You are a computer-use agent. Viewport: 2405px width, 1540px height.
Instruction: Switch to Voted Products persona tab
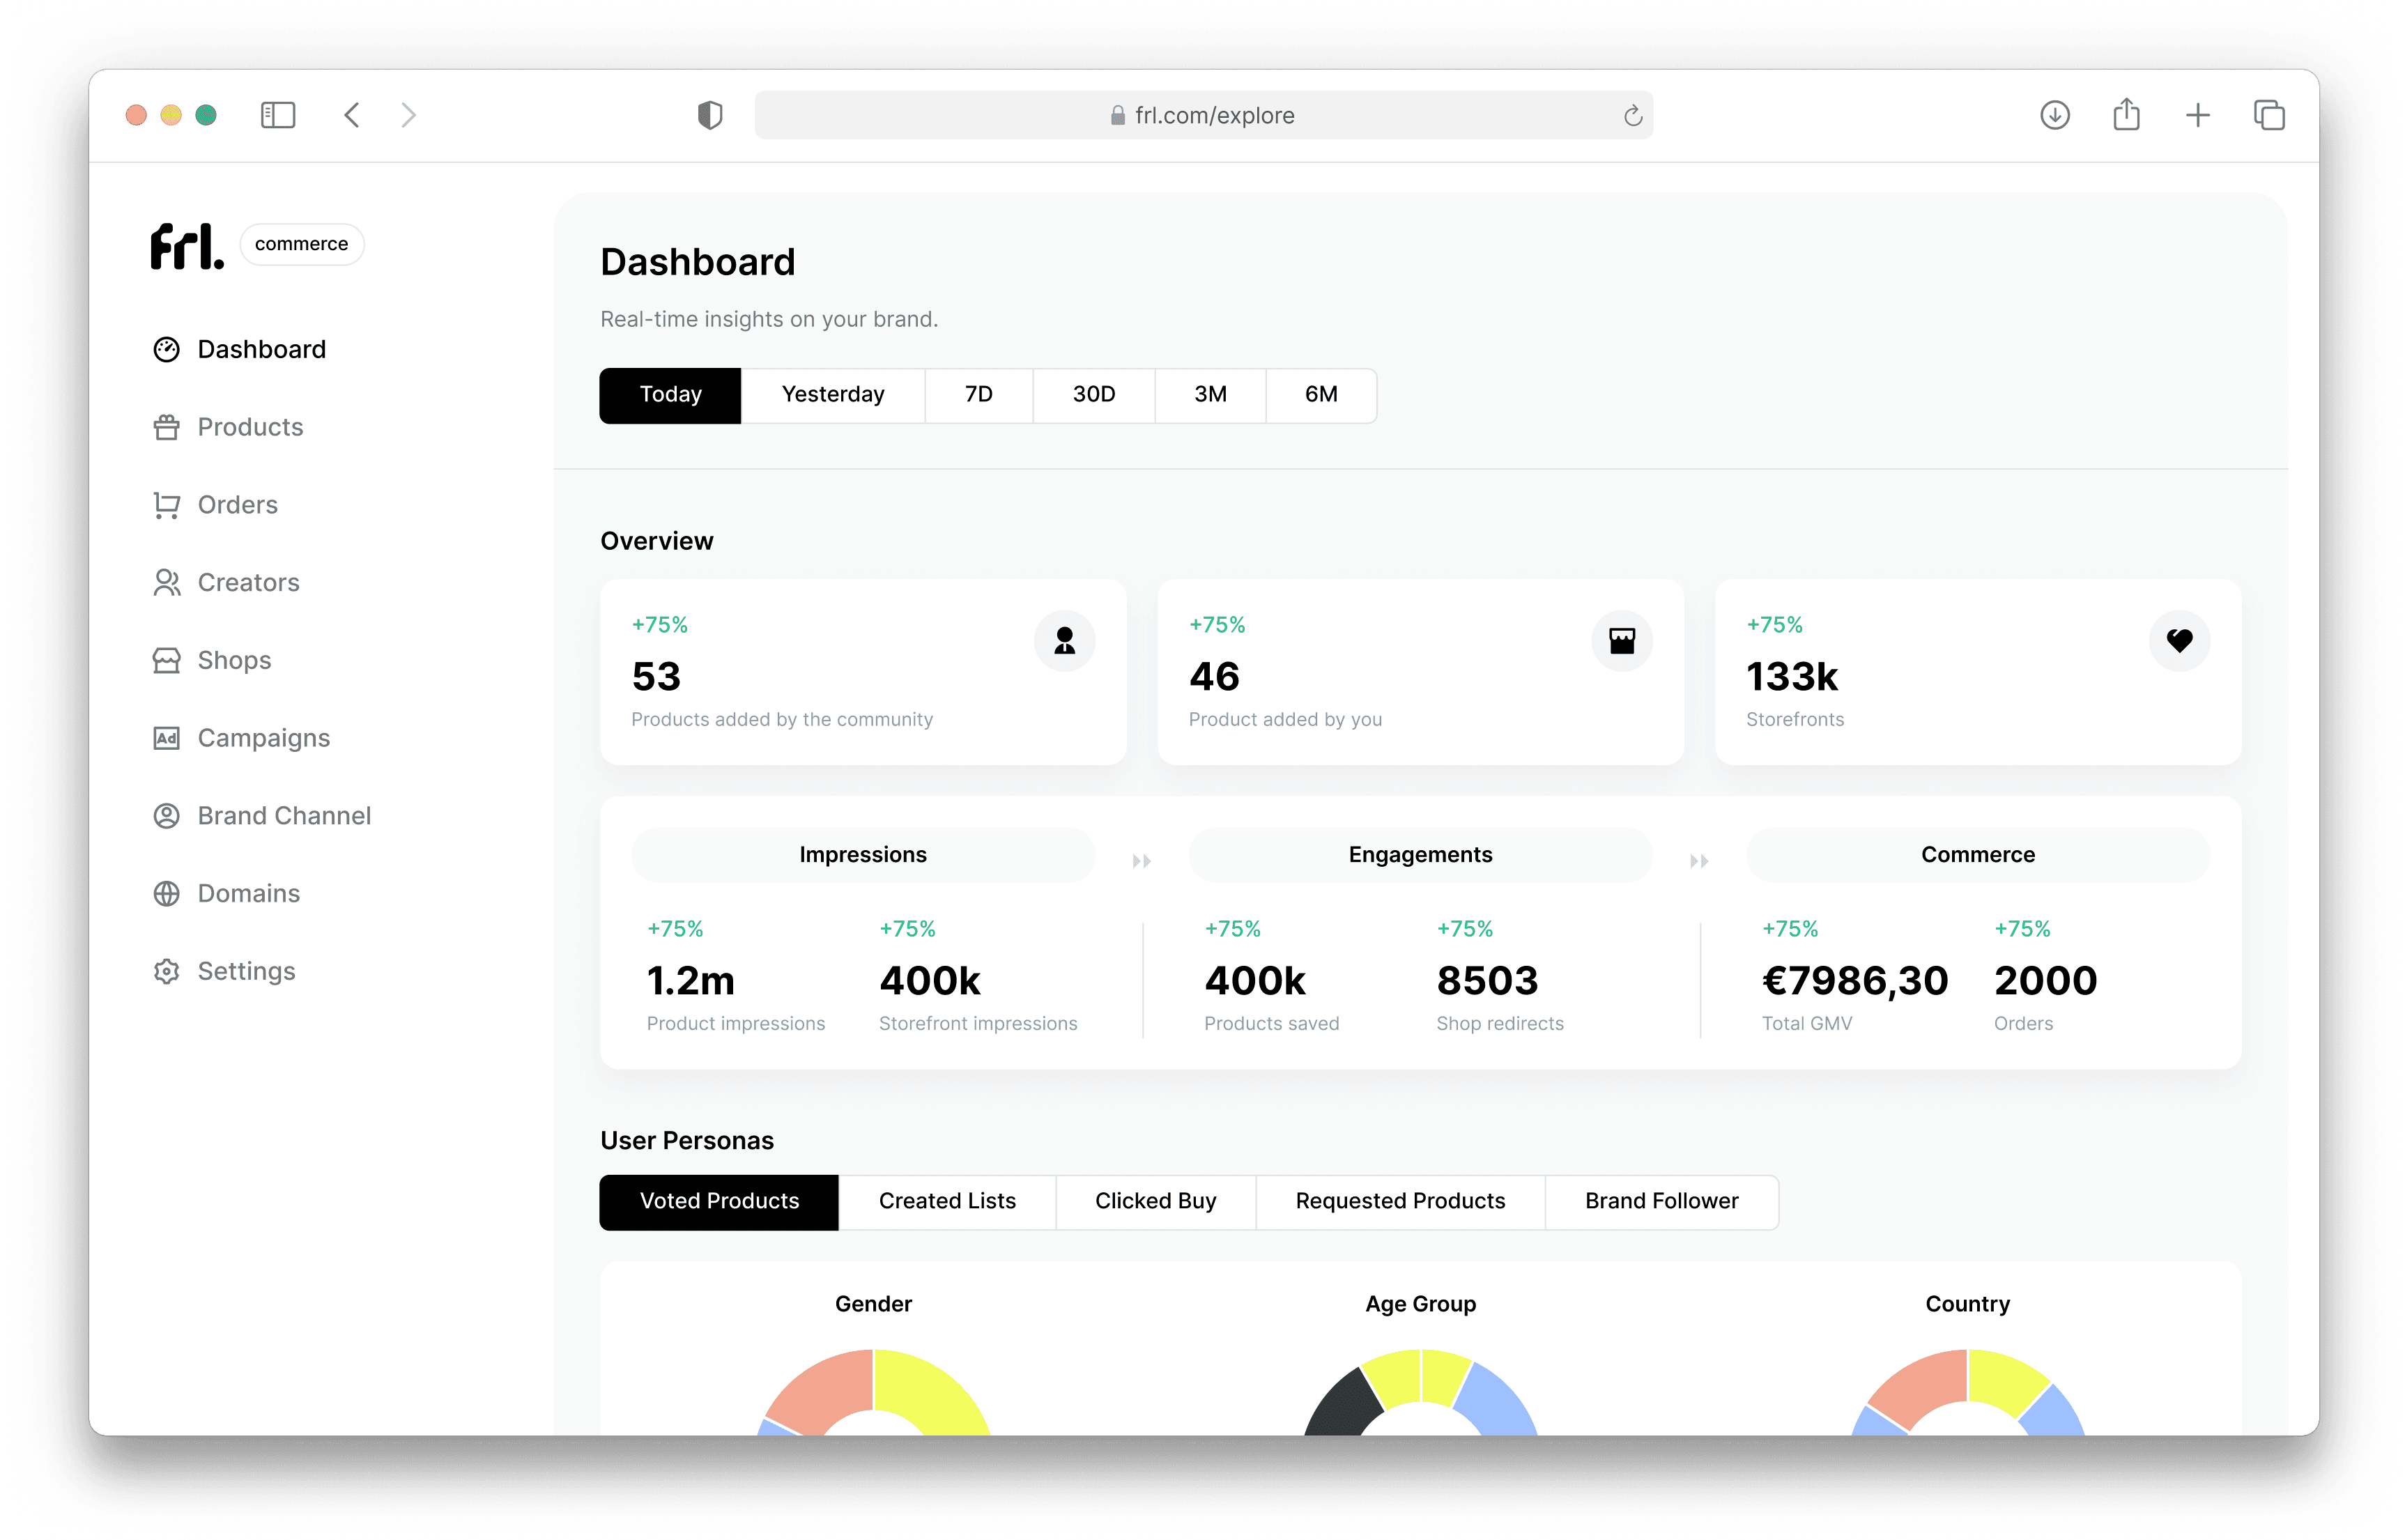click(719, 1202)
